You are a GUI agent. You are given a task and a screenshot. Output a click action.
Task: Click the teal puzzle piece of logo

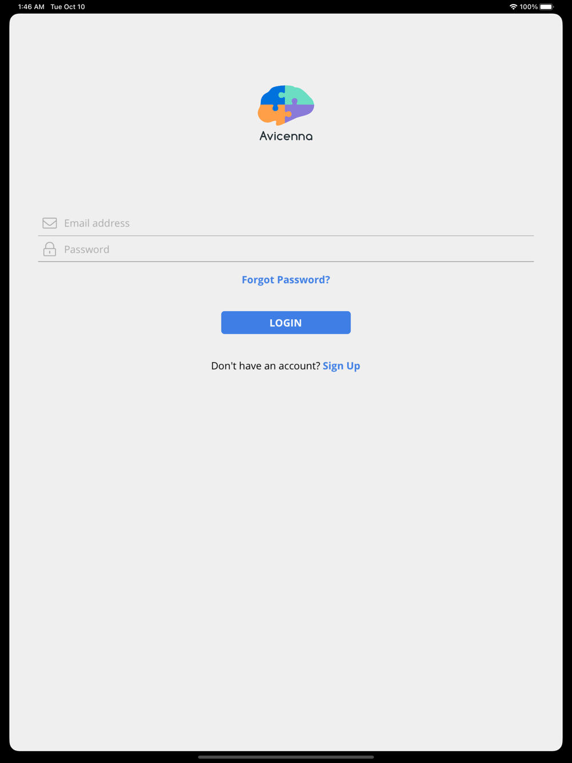pyautogui.click(x=300, y=95)
